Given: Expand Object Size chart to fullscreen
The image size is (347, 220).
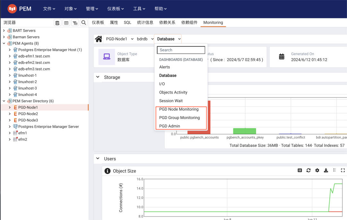Looking at the screenshot, I should coord(343,170).
